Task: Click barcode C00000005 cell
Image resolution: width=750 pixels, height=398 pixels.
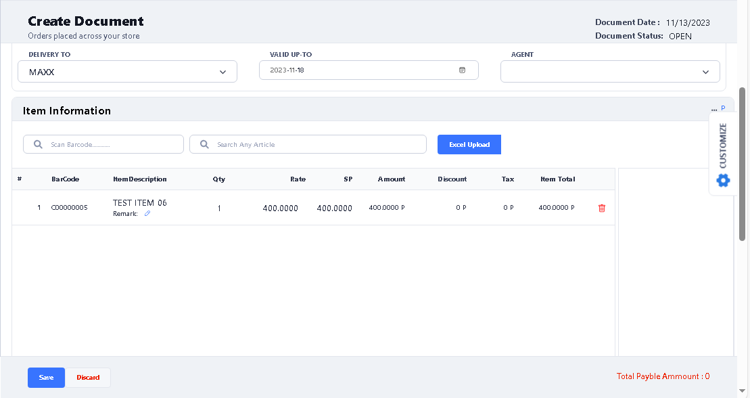Action: [70, 207]
